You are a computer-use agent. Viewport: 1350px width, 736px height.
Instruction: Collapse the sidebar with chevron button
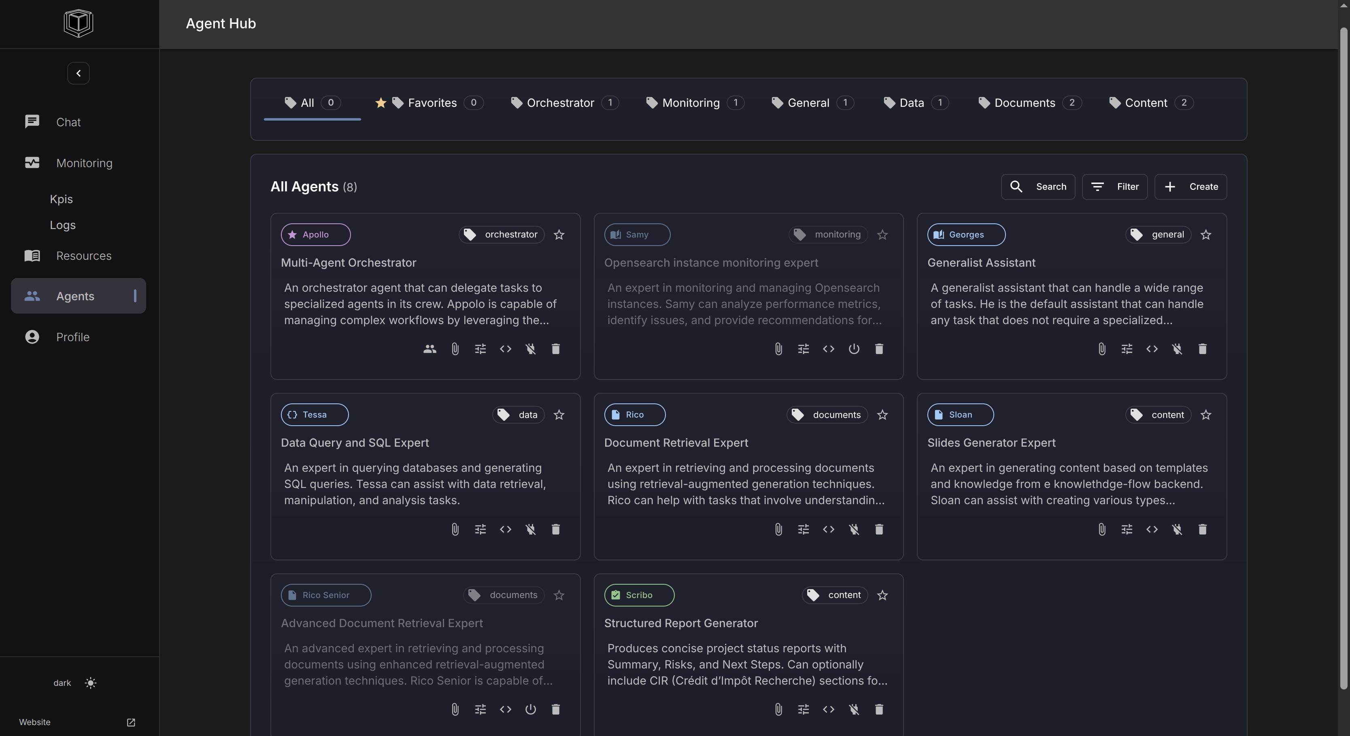[x=79, y=73]
